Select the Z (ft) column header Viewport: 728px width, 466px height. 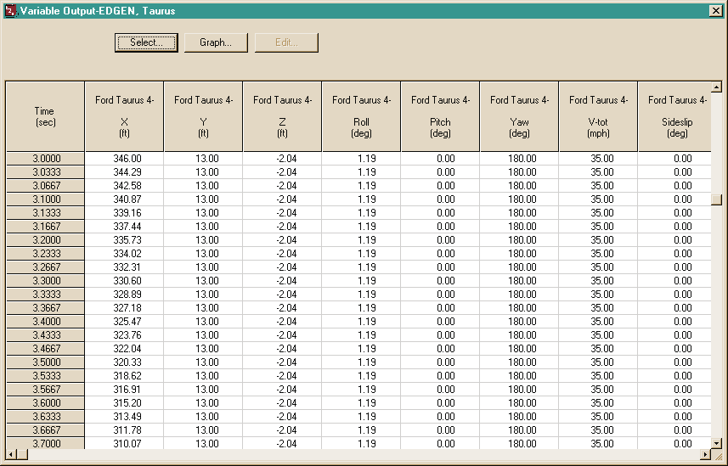pyautogui.click(x=282, y=116)
